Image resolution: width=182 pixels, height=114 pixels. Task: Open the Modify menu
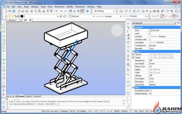[x=70, y=7]
